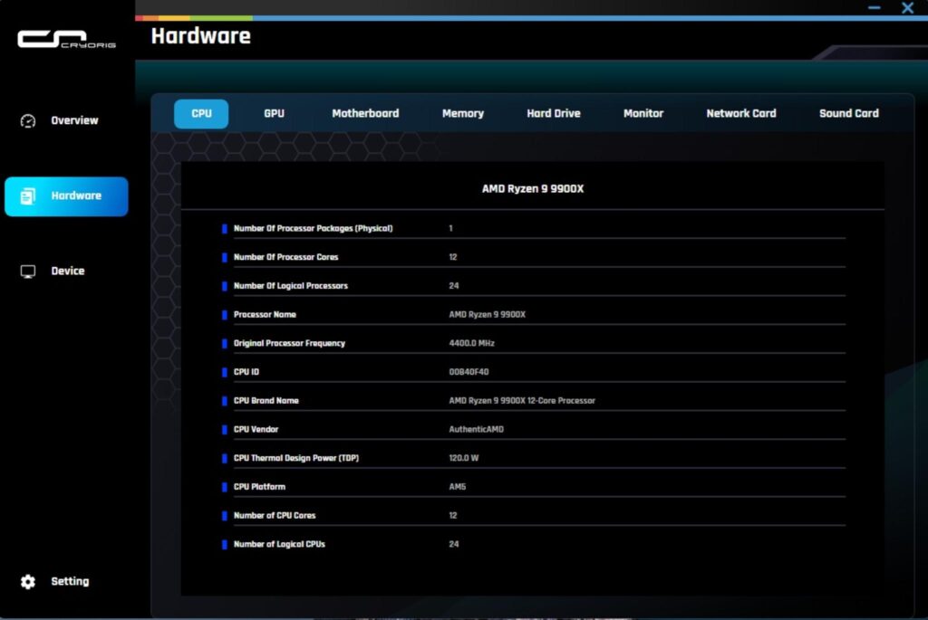Click the Processor Name value 'AMD Ryzen 9 9900X'
928x620 pixels.
487,314
